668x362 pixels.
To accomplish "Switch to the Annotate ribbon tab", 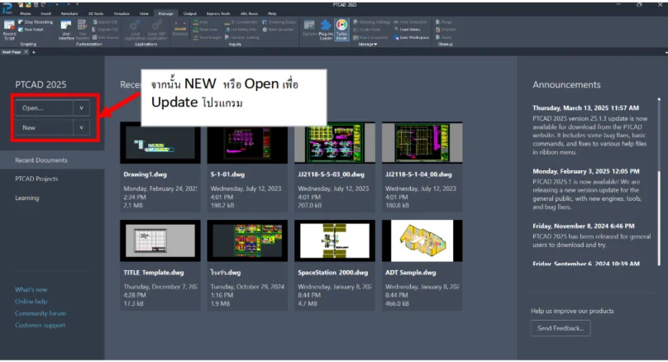I will pyautogui.click(x=69, y=13).
